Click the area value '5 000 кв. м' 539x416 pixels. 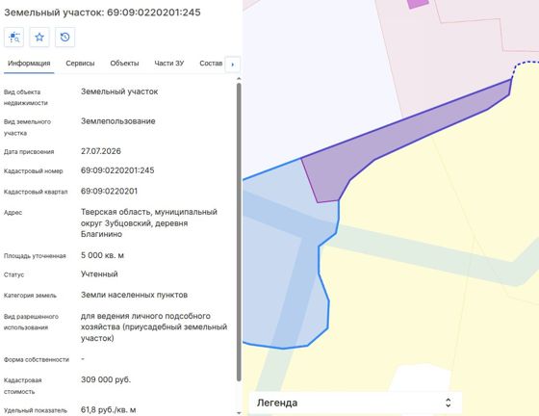pos(102,255)
